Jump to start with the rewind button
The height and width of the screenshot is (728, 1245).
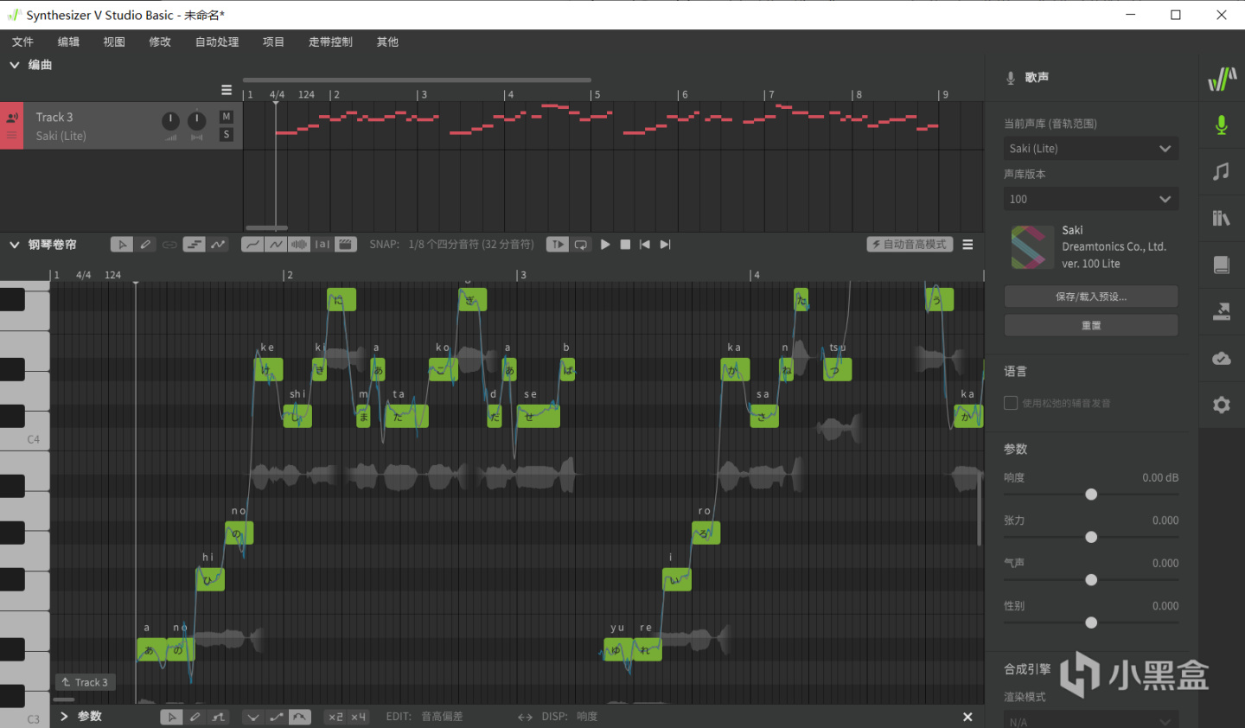click(645, 245)
